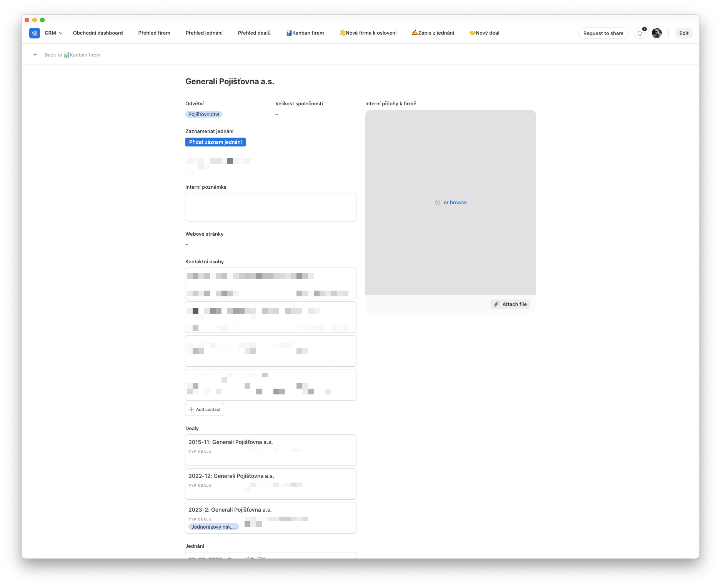
Task: Click the download arrow icon in attachments area
Action: pos(438,203)
